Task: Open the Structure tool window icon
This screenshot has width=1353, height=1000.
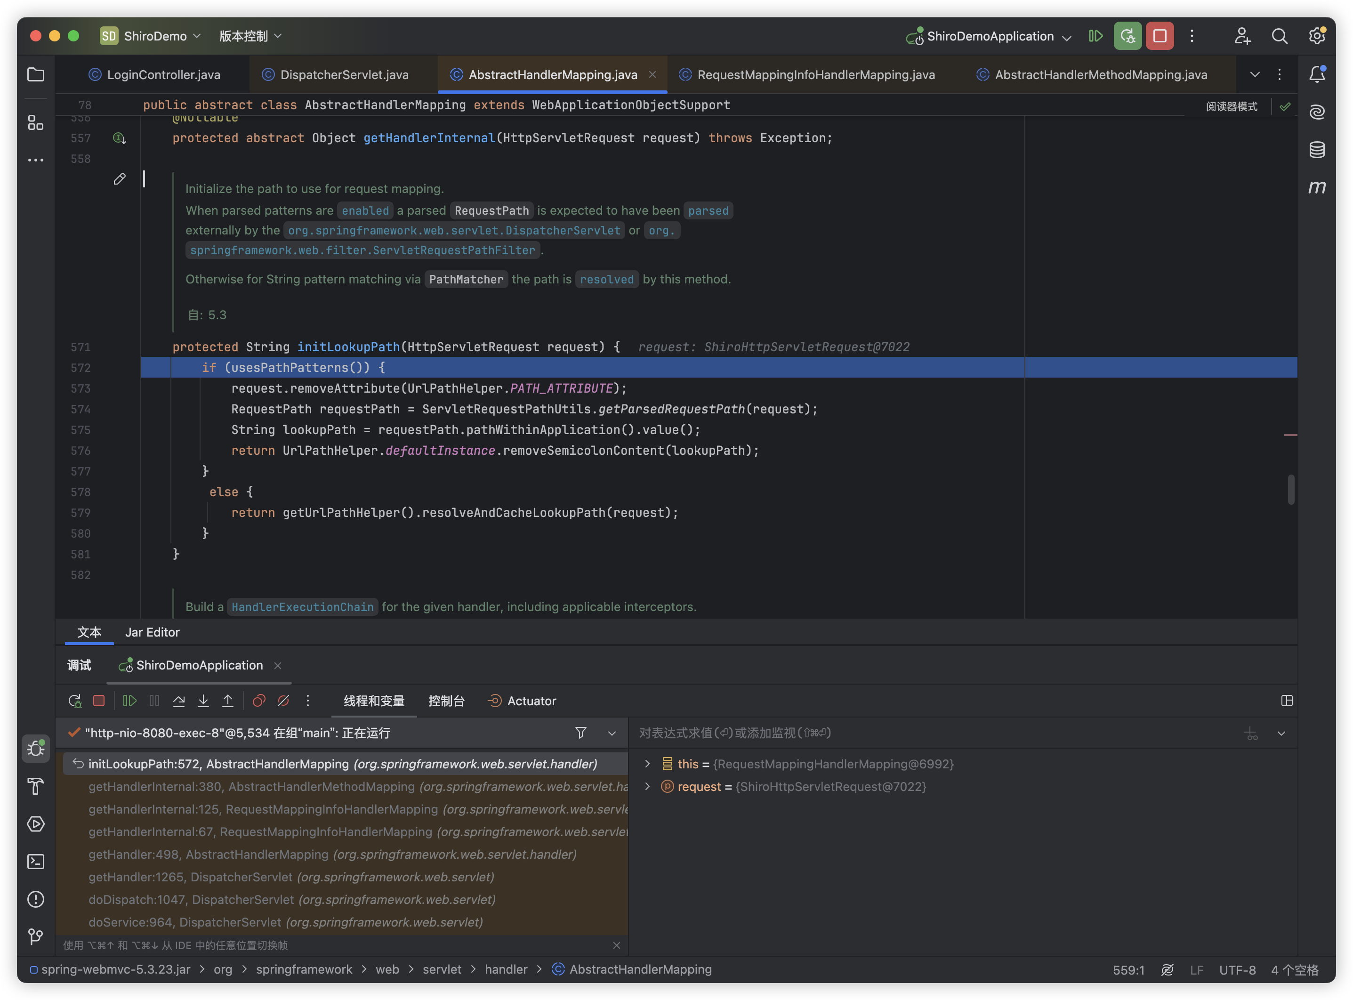Action: tap(36, 123)
